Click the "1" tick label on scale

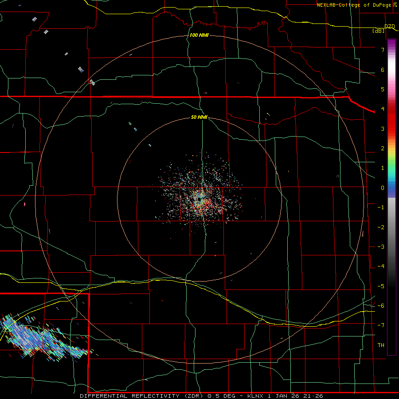[383, 168]
